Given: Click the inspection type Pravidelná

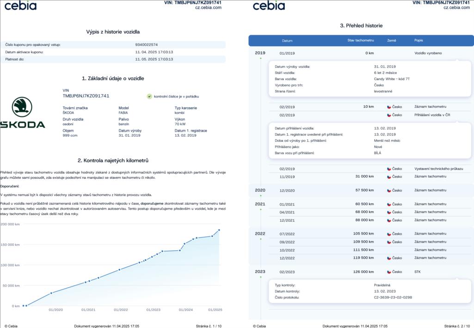Looking at the screenshot, I should pos(382,285).
